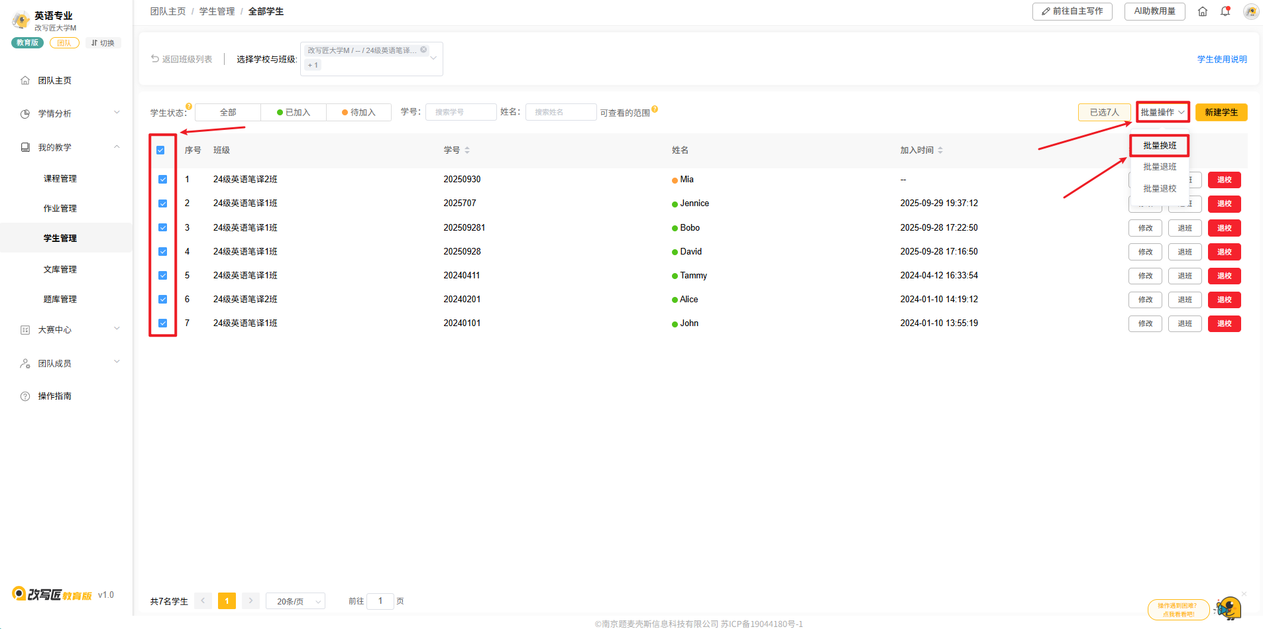Open the notification bell
Image resolution: width=1263 pixels, height=629 pixels.
click(x=1225, y=11)
